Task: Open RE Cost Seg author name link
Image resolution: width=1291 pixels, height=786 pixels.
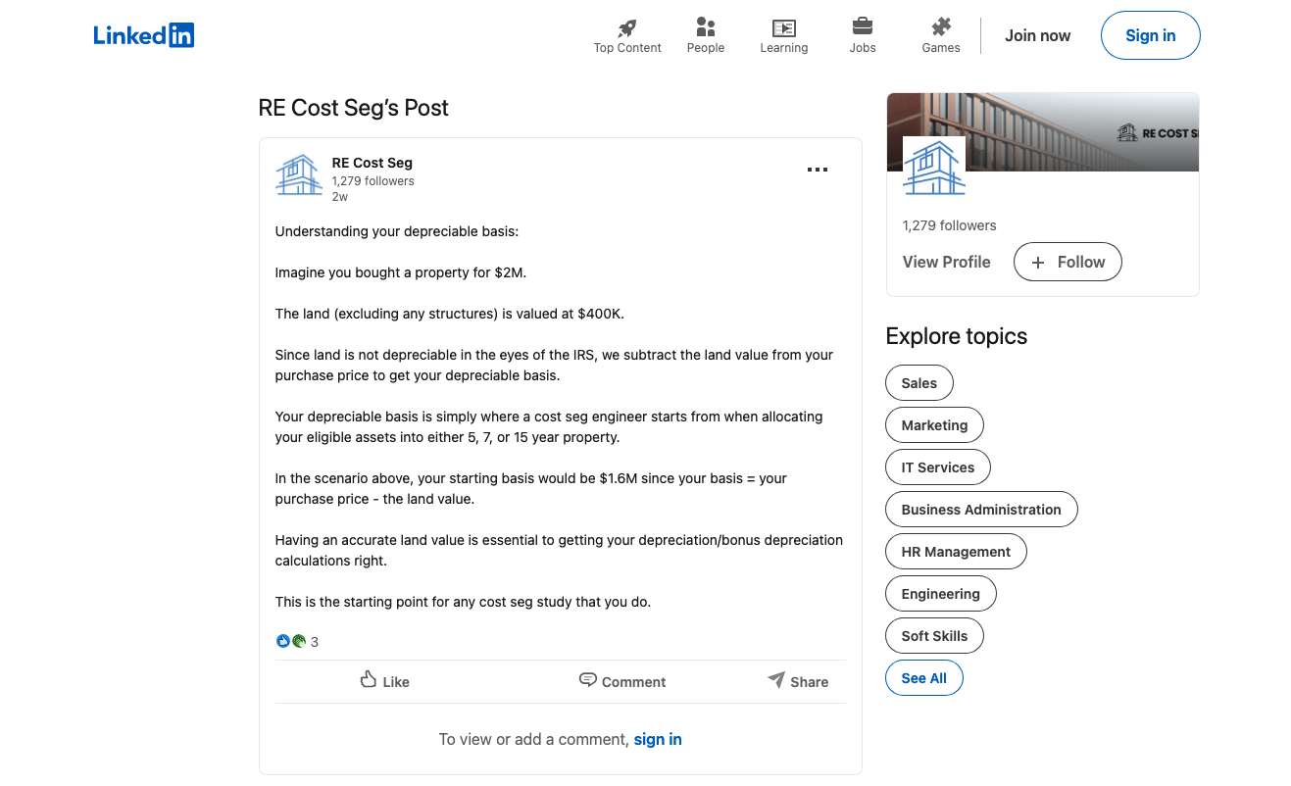Action: 372,163
